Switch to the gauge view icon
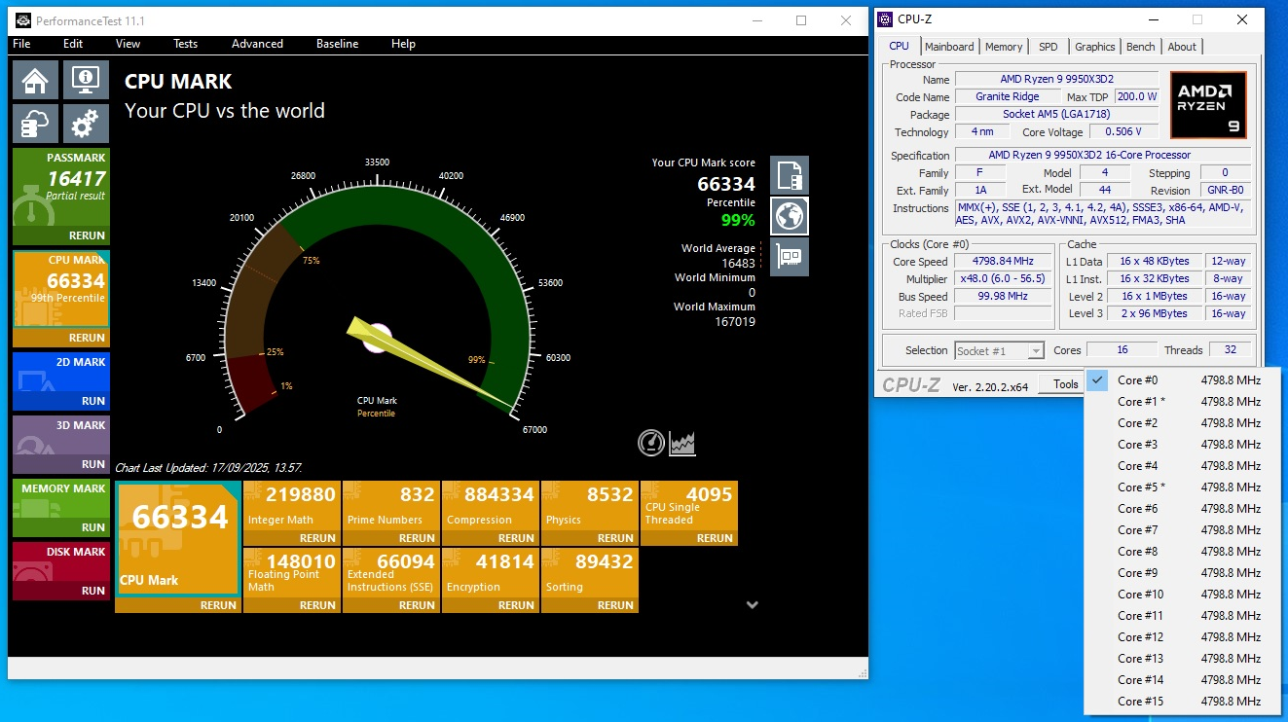This screenshot has height=722, width=1288. click(x=651, y=443)
